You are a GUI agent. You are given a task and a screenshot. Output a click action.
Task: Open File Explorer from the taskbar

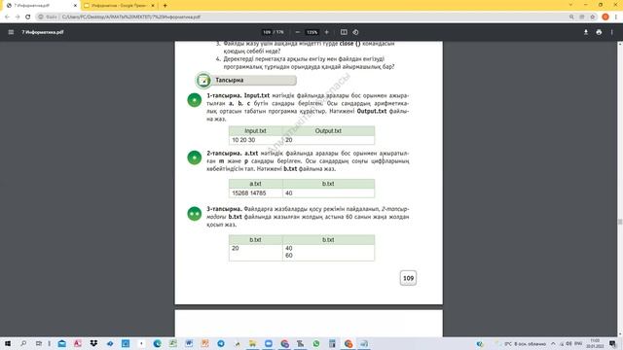pyautogui.click(x=252, y=343)
